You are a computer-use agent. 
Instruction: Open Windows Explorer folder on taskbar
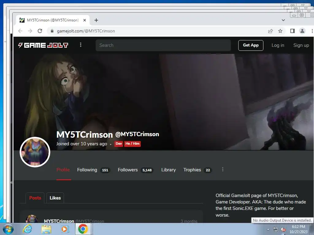tap(46, 229)
